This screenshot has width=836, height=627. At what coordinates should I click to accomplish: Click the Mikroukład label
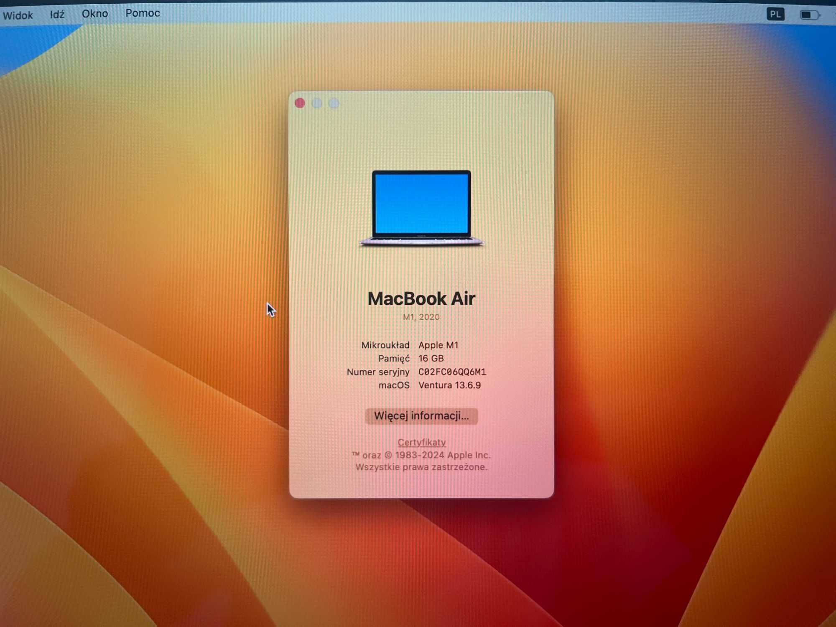click(385, 345)
